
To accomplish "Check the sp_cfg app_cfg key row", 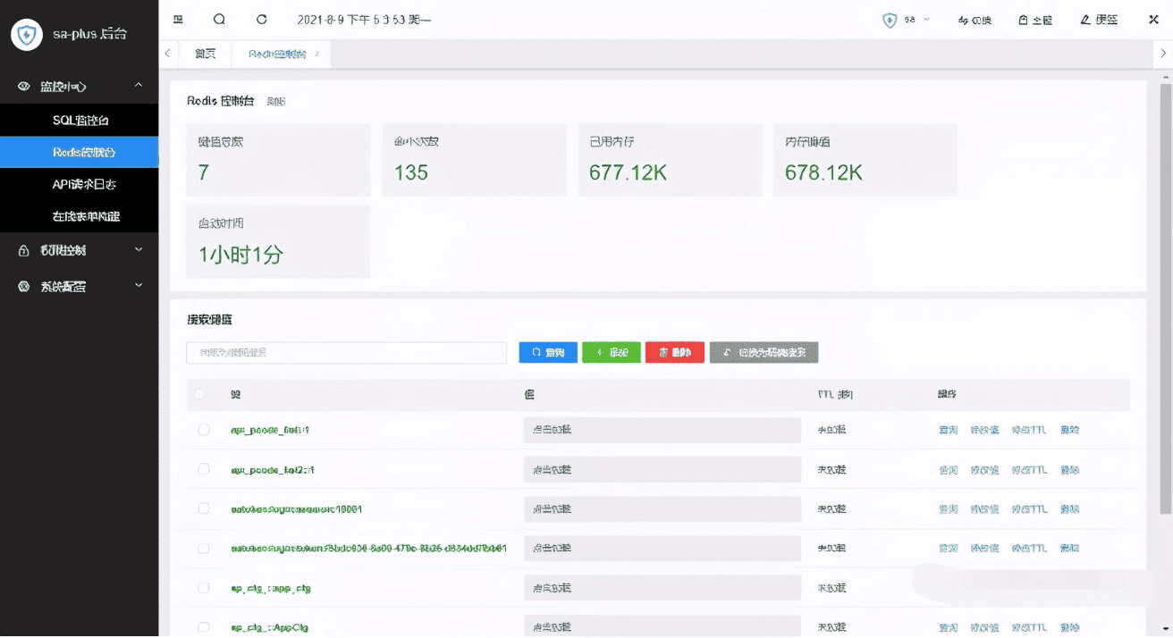I will pos(204,588).
